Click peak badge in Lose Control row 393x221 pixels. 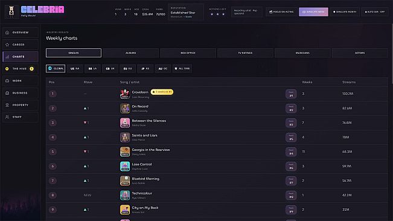291,167
